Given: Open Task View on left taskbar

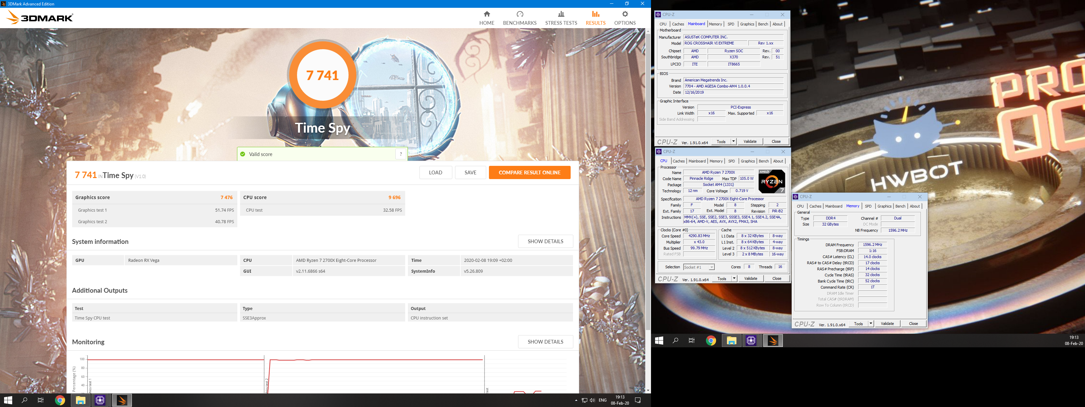Looking at the screenshot, I should tap(40, 400).
